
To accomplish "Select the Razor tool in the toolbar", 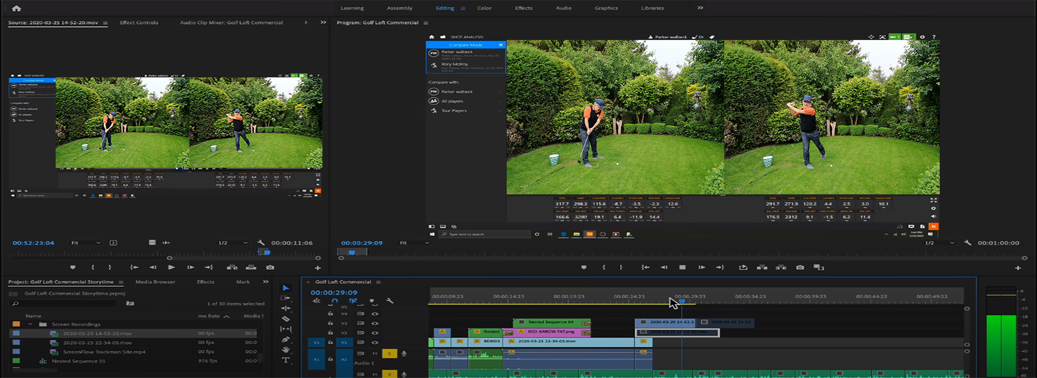I will tap(286, 319).
